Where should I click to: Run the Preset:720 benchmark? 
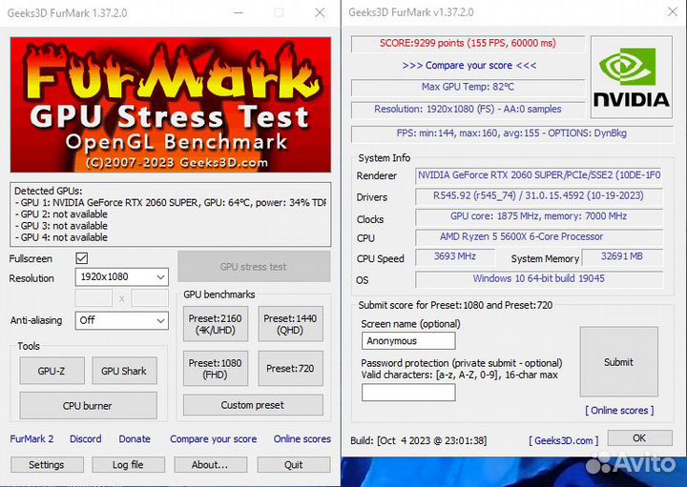click(x=290, y=369)
